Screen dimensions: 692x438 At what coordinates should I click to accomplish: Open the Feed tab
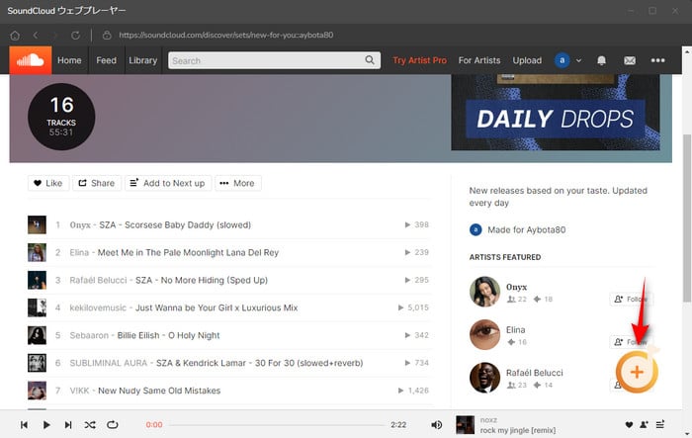pos(107,60)
